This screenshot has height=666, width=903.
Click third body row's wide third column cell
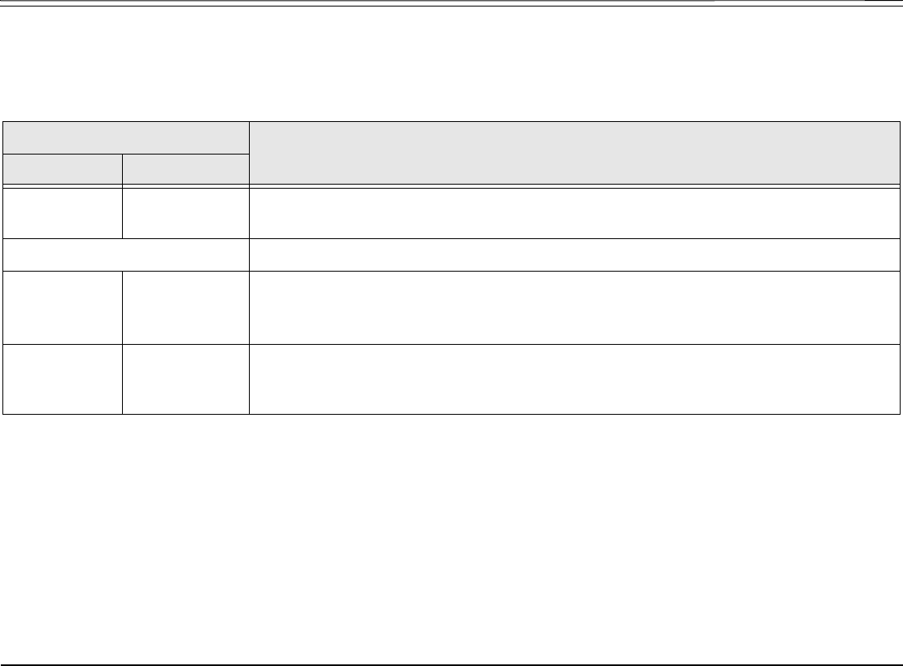point(574,308)
